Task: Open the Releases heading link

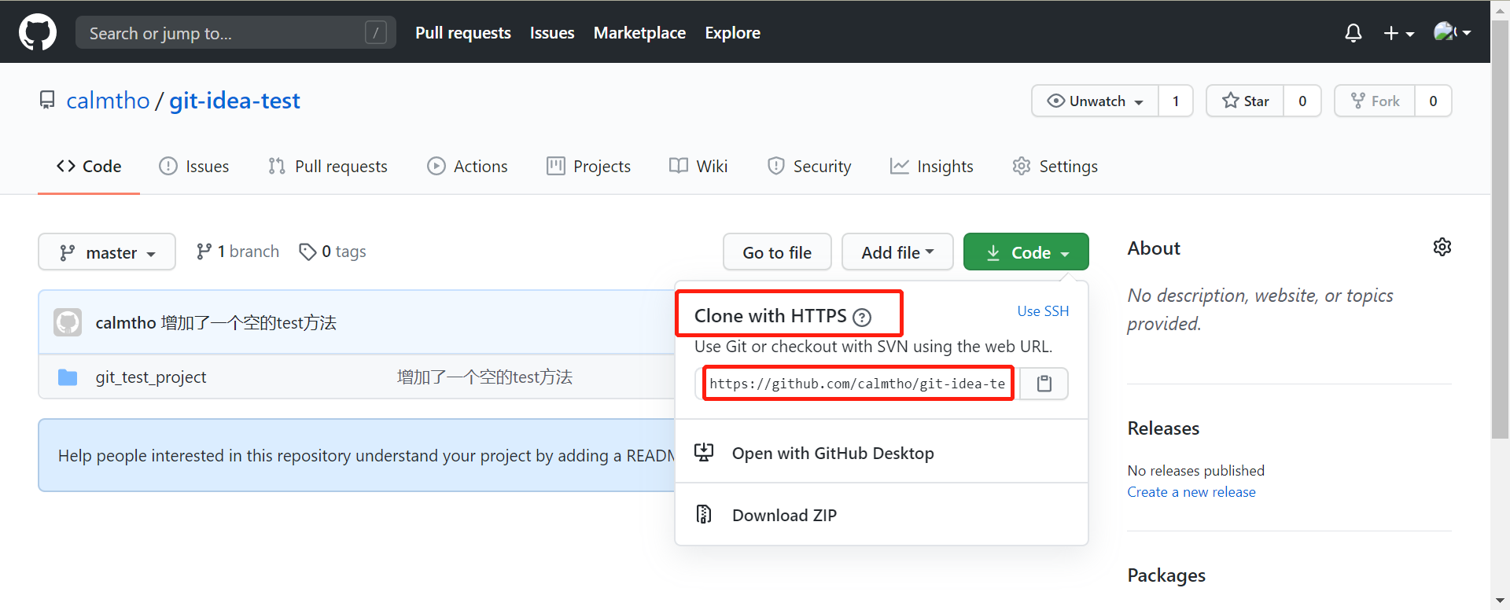Action: (1163, 428)
